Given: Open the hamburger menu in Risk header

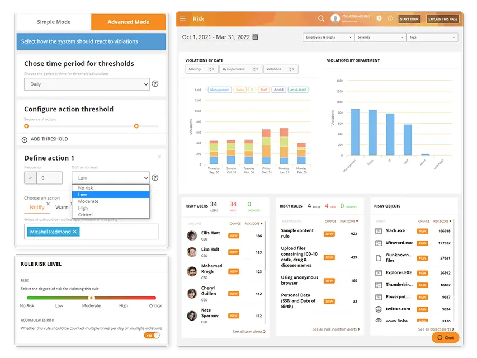Looking at the screenshot, I should pyautogui.click(x=182, y=18).
